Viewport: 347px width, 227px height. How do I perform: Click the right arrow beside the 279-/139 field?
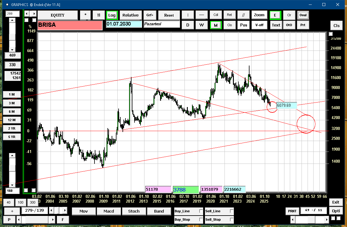[x=65, y=210]
